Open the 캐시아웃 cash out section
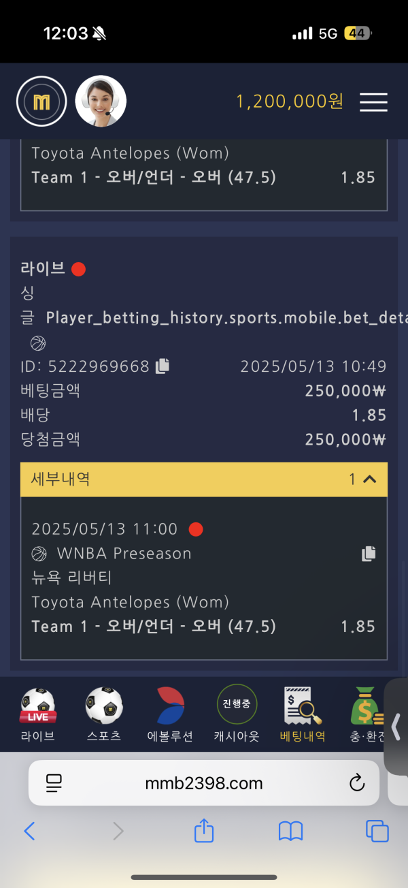Image resolution: width=408 pixels, height=888 pixels. pyautogui.click(x=237, y=715)
